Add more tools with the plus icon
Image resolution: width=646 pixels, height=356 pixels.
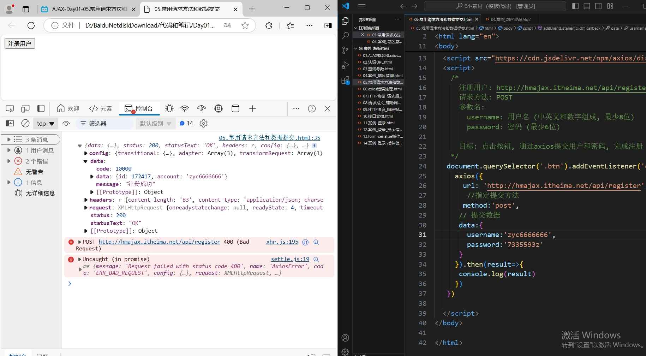(252, 109)
